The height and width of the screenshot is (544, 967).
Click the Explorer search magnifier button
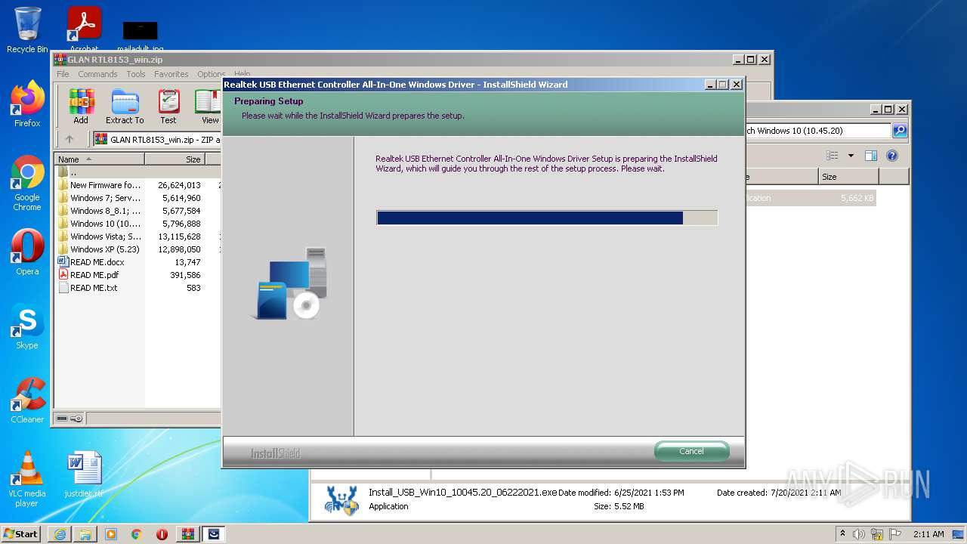(x=899, y=131)
